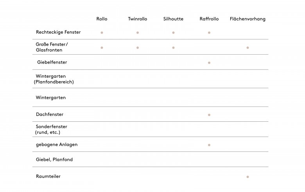
Task: Click the Twinrollo dot for Große Fenster/Glasfronten
Action: [138, 48]
